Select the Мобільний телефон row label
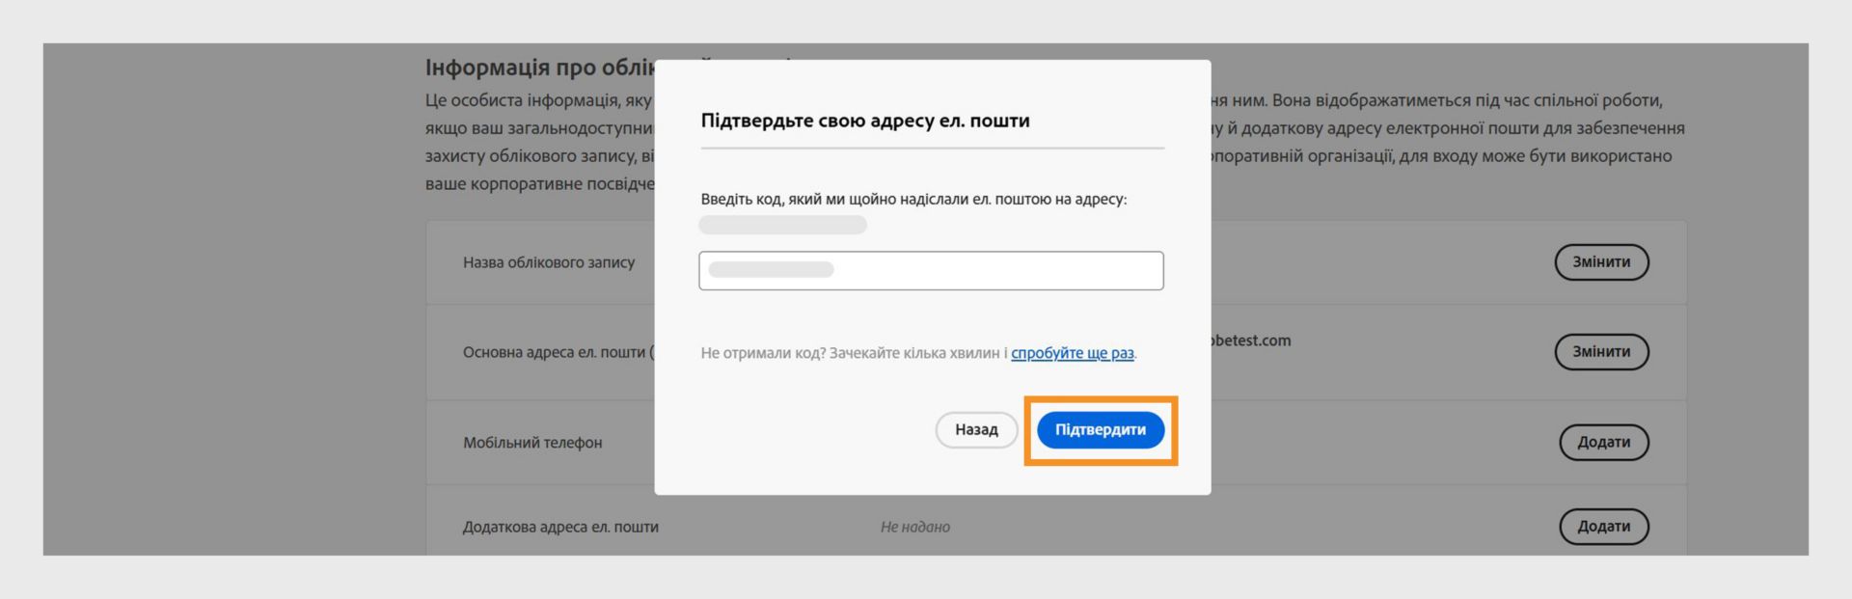 [532, 443]
